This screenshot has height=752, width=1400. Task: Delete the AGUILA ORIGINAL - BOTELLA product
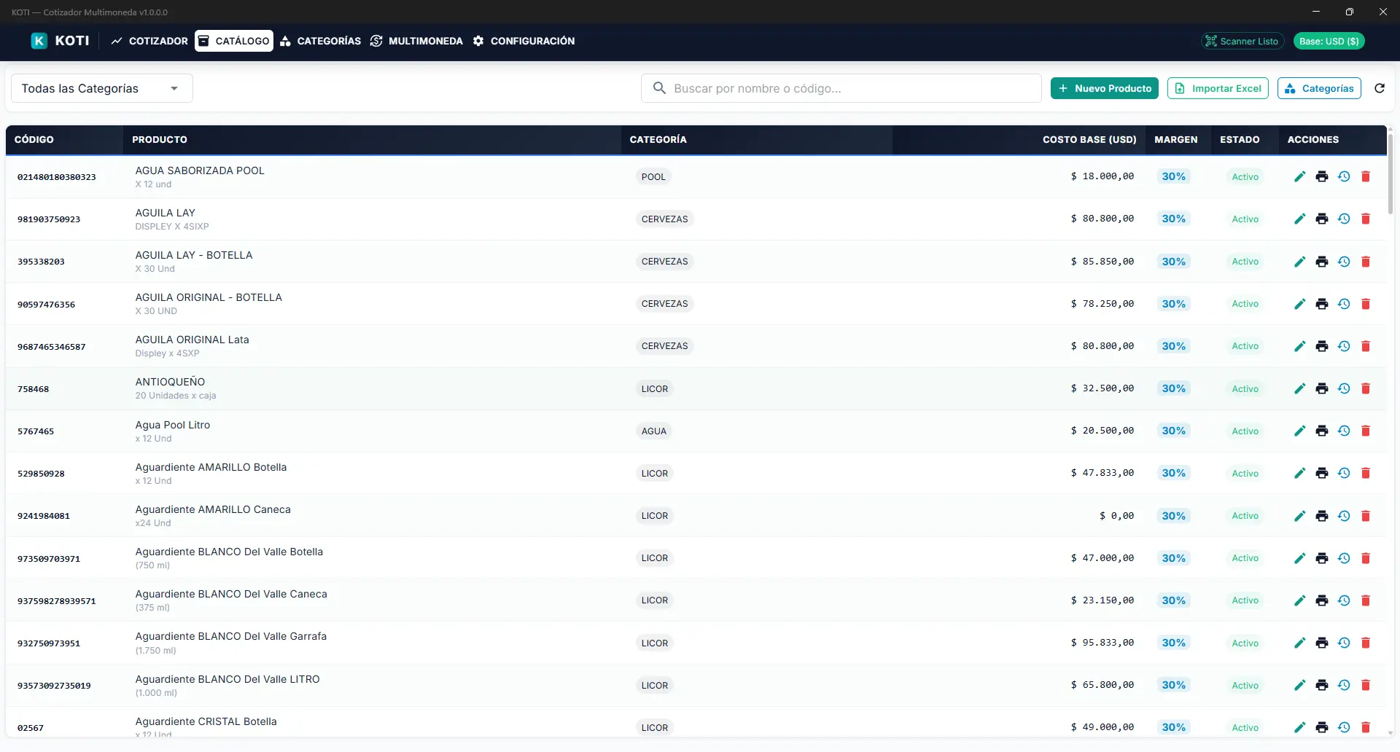[x=1366, y=304]
